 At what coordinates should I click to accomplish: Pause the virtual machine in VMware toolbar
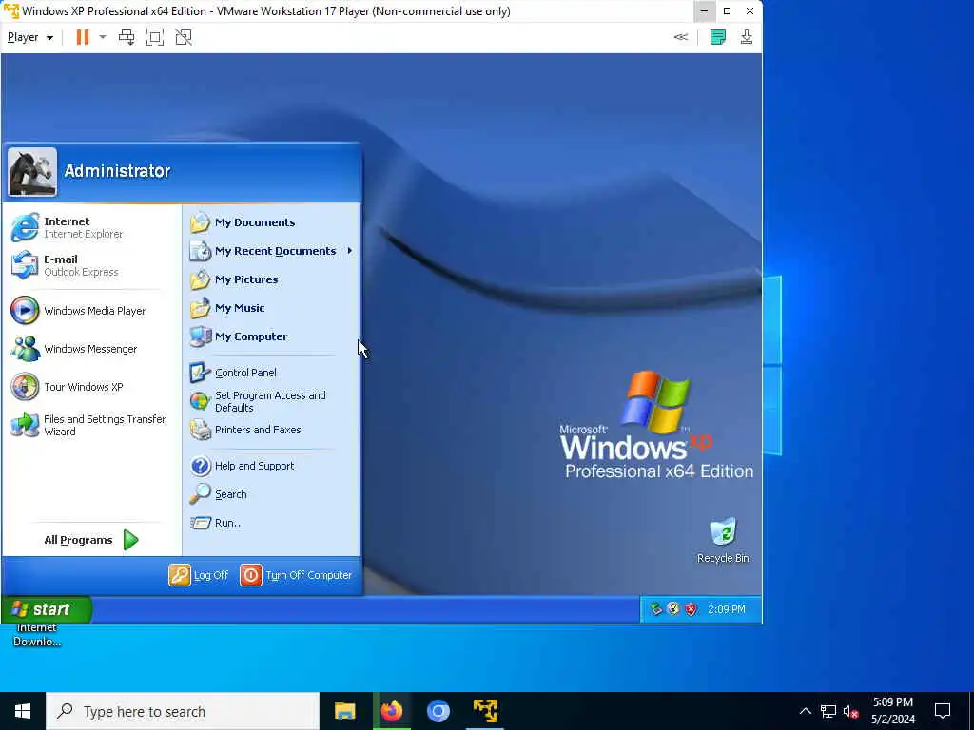tap(82, 37)
